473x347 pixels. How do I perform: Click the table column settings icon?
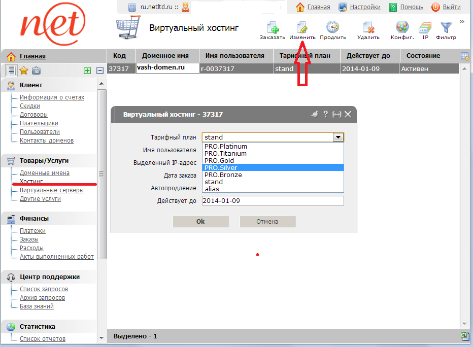click(464, 56)
